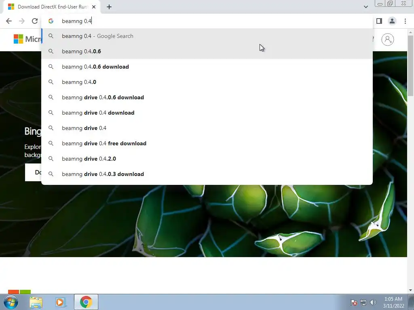Launch Windows Media Player from the taskbar
Image resolution: width=414 pixels, height=310 pixels.
pyautogui.click(x=60, y=302)
